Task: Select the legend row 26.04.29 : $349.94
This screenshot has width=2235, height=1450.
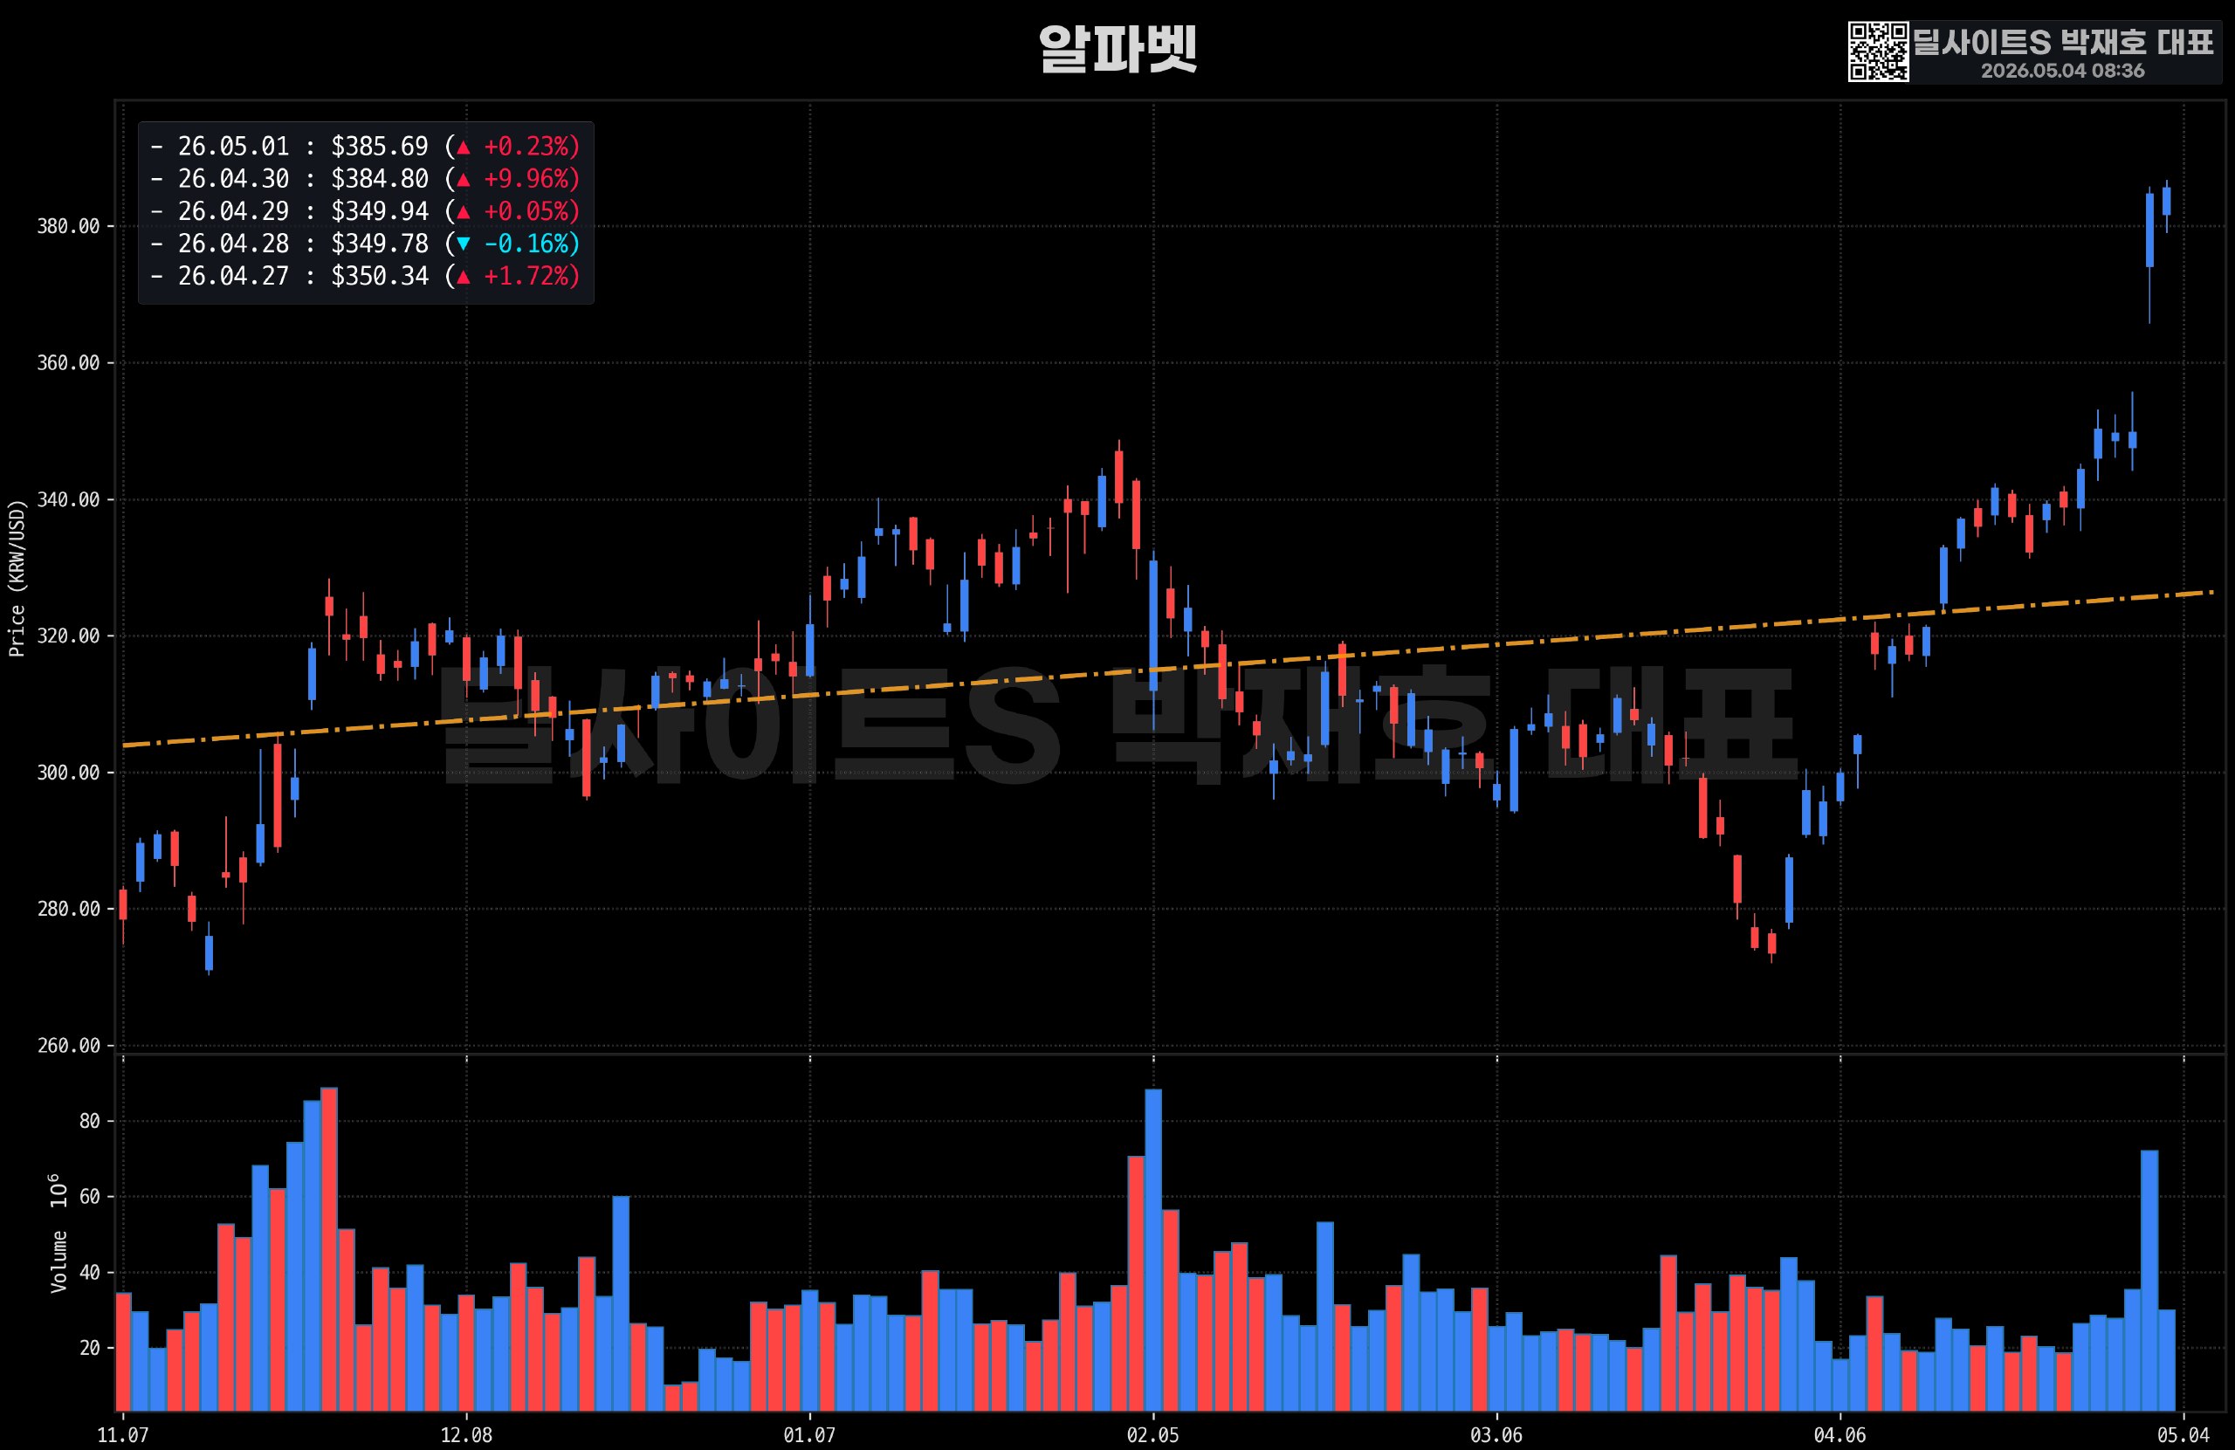Action: [365, 211]
